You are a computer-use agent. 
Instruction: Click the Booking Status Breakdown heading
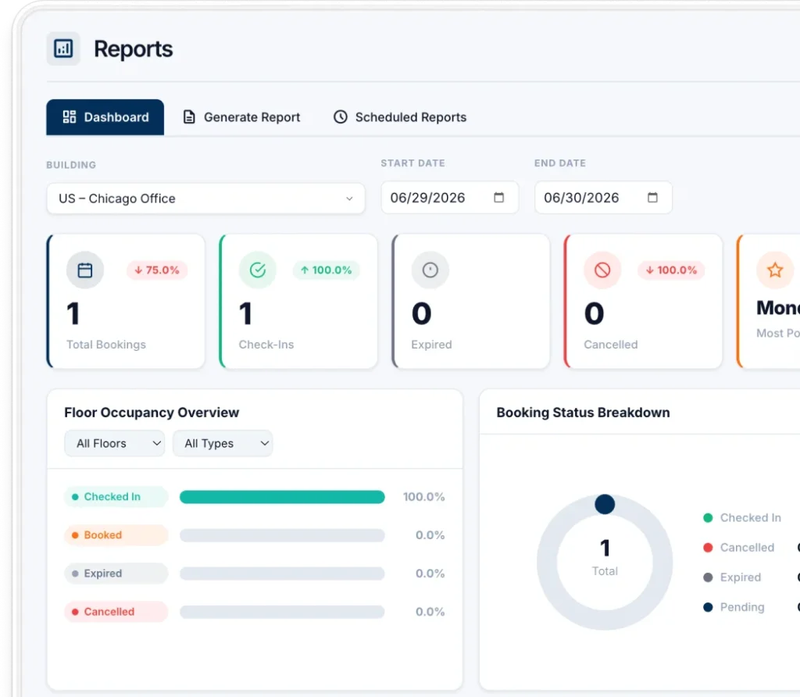(x=583, y=413)
